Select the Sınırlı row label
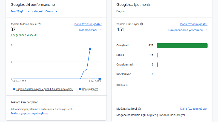This screenshot has height=122, width=218. click(x=120, y=55)
